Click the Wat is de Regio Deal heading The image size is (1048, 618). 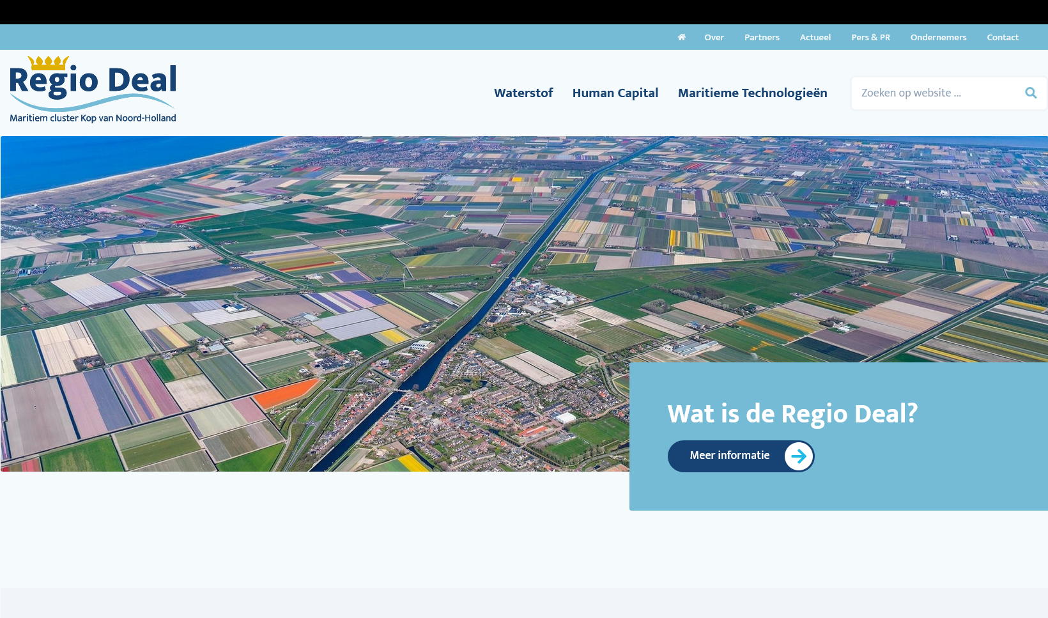[x=792, y=414]
